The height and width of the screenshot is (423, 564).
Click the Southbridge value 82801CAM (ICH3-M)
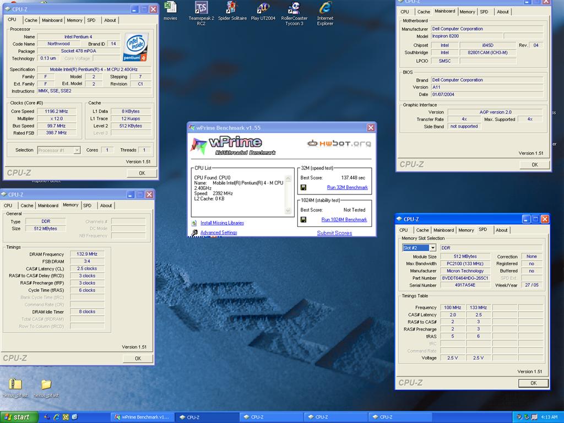(487, 52)
